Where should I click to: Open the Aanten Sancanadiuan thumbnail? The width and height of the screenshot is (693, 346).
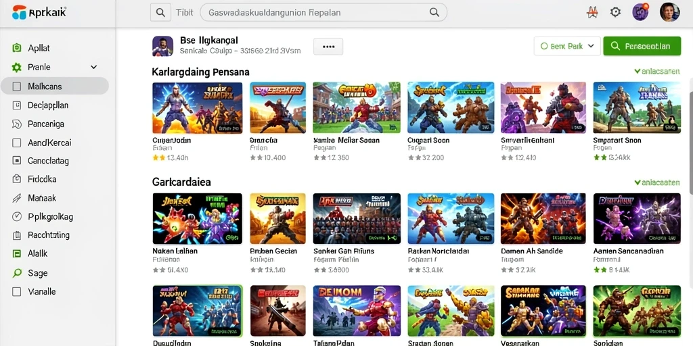pyautogui.click(x=637, y=219)
